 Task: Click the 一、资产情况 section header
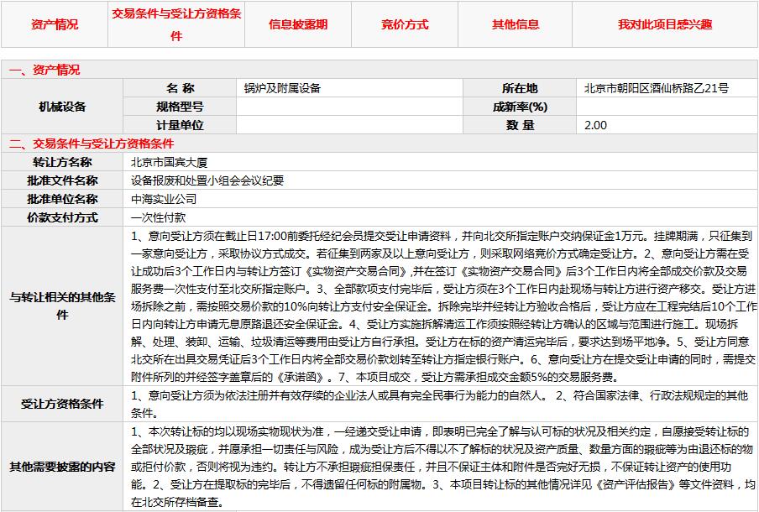pos(44,71)
